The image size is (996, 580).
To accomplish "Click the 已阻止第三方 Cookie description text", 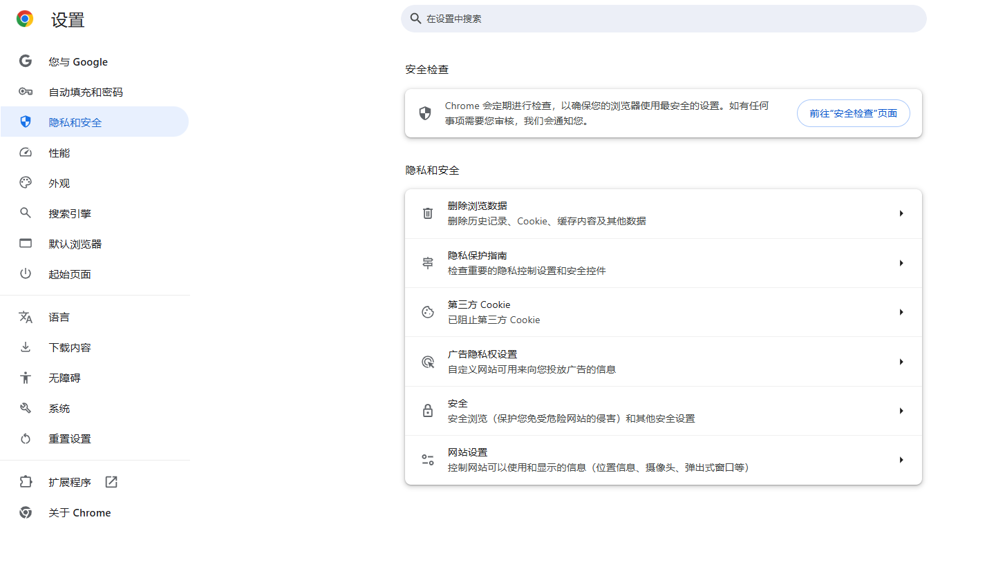I will [x=494, y=320].
